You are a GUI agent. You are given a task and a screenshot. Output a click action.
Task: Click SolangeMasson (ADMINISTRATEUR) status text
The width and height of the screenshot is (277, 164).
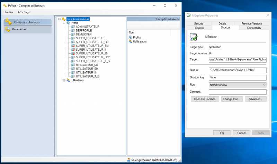(154, 160)
